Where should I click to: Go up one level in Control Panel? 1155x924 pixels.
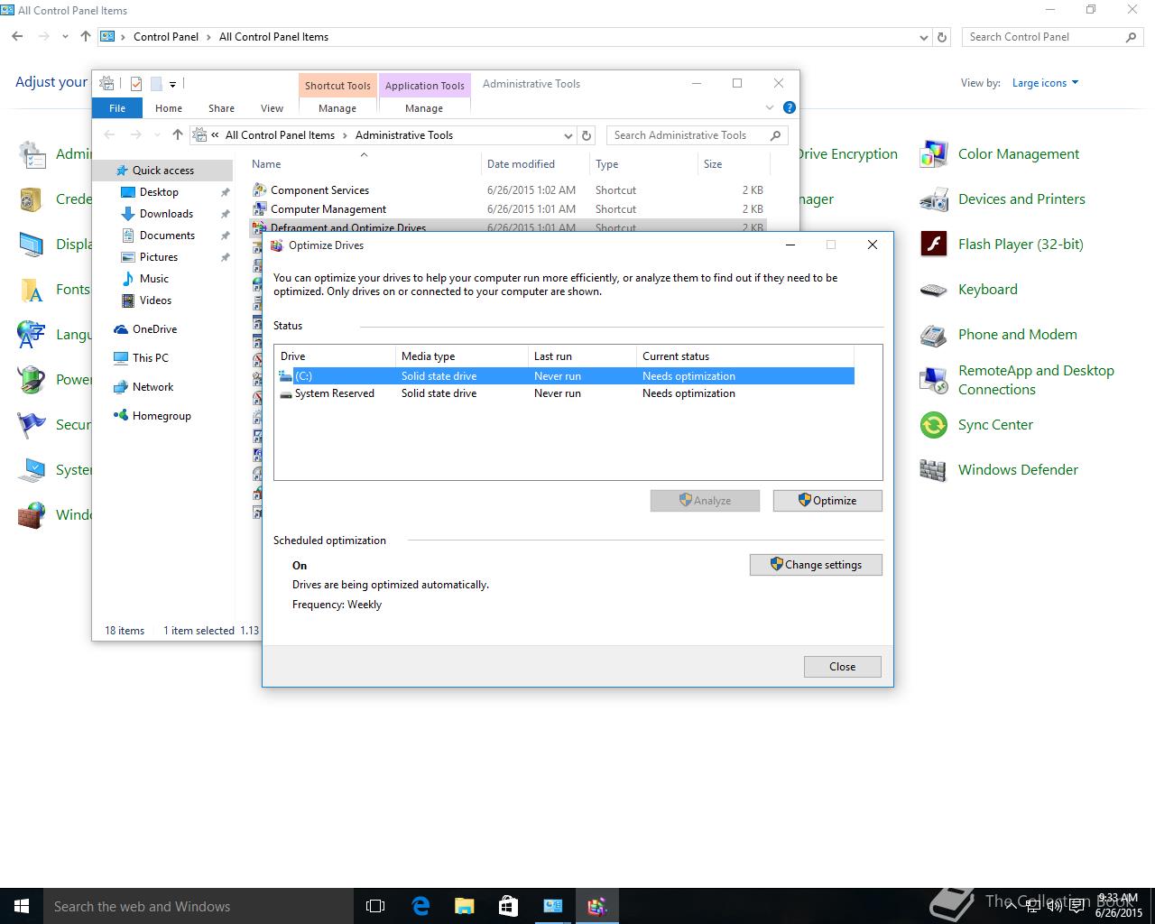point(86,37)
